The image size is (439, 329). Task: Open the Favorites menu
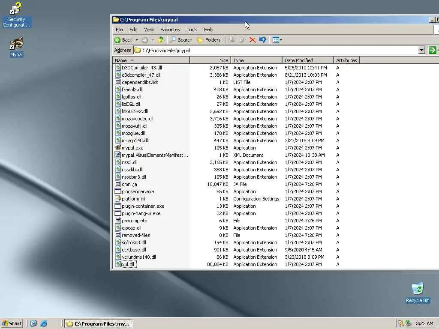pyautogui.click(x=170, y=30)
